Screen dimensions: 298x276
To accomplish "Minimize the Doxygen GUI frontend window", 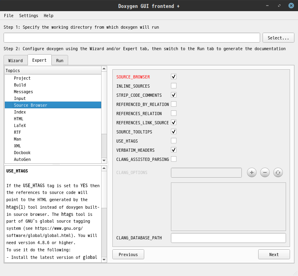I will (267, 6).
